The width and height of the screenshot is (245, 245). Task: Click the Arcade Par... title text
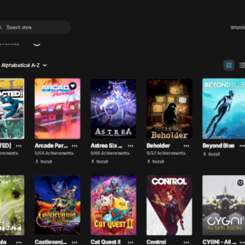click(x=51, y=146)
